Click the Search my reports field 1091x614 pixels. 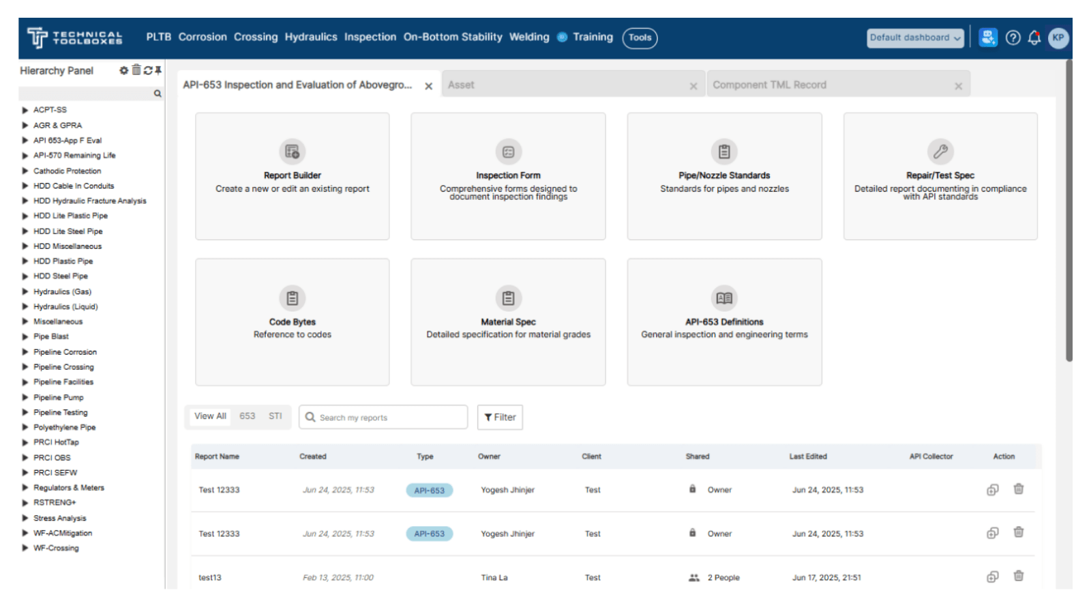click(x=383, y=418)
